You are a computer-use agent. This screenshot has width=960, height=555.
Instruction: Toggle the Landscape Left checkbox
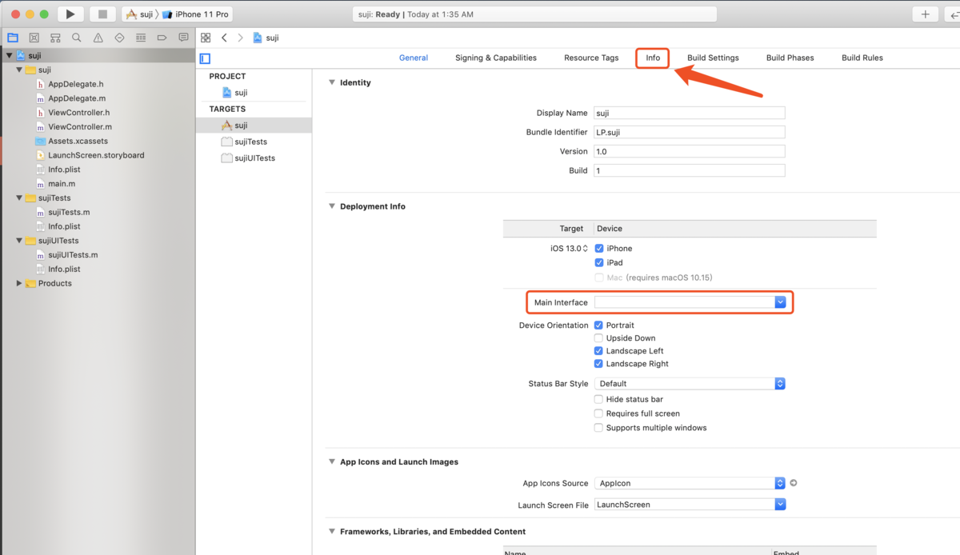[x=598, y=351]
